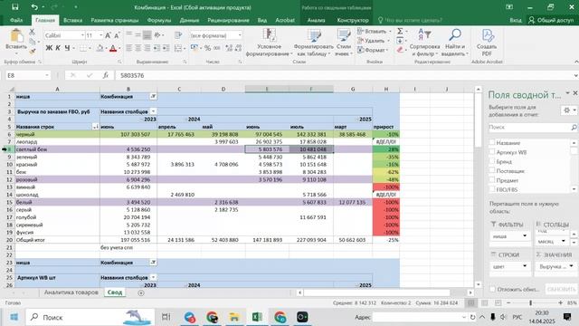Click Создать PDF Acrobat icon

point(487,43)
